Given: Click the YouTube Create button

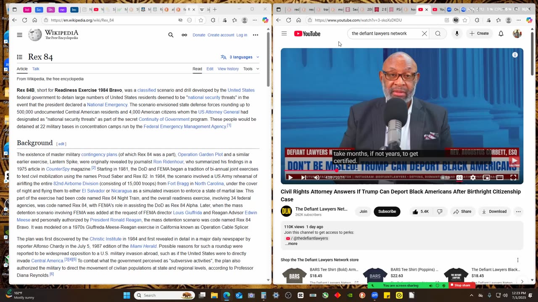Looking at the screenshot, I should tap(479, 34).
